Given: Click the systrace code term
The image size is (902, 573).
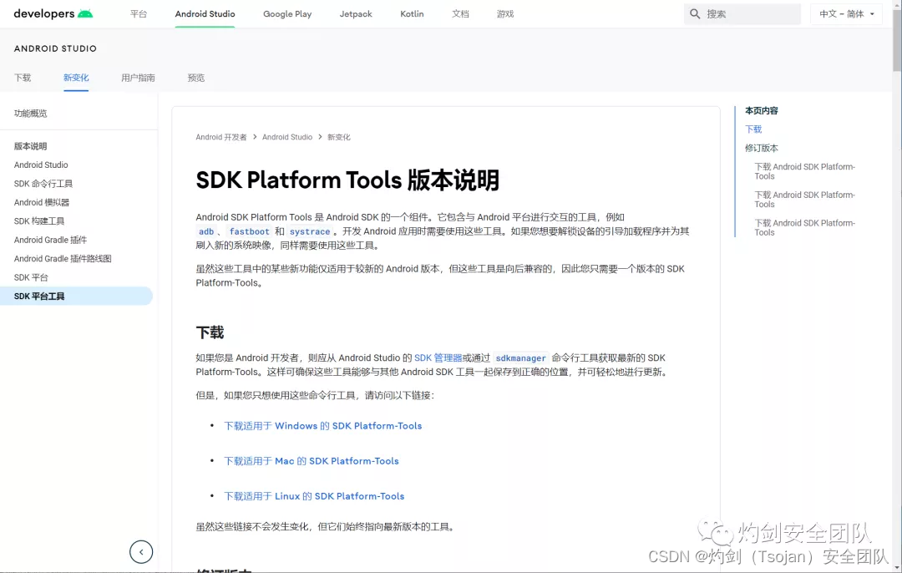Looking at the screenshot, I should [310, 231].
